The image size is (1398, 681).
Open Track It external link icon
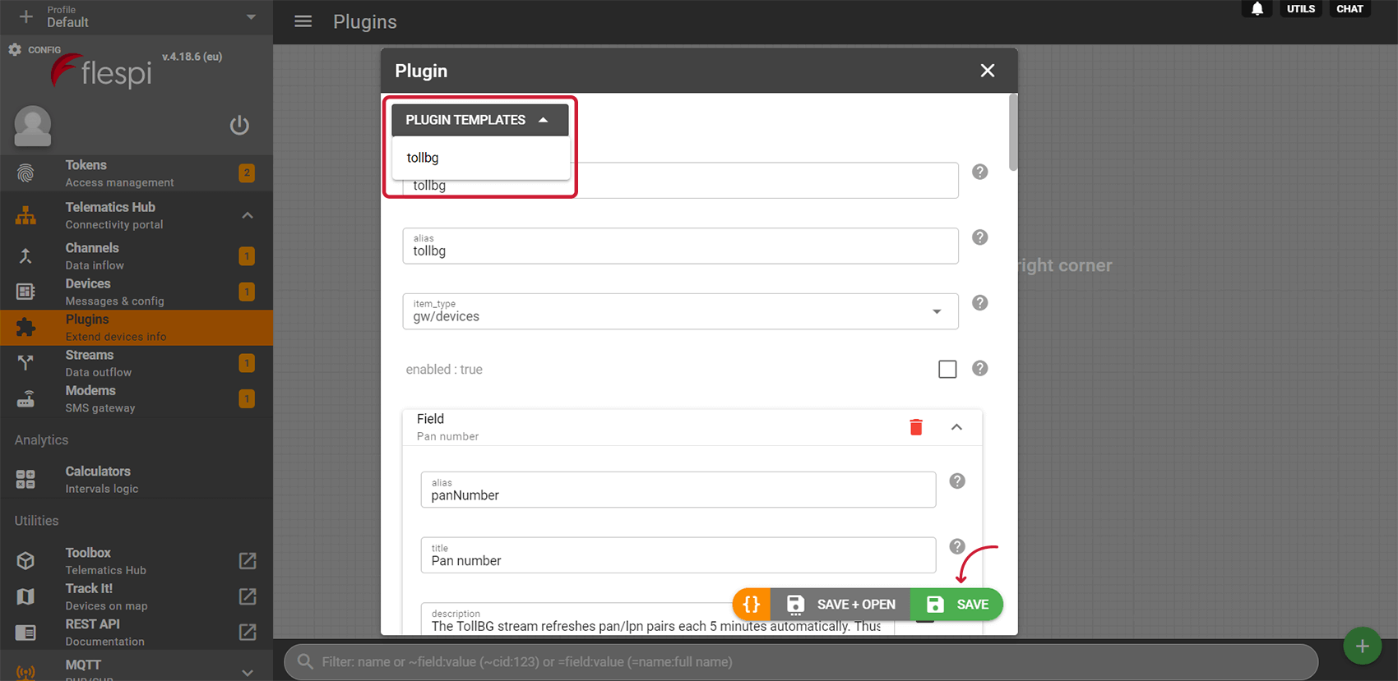click(x=248, y=596)
